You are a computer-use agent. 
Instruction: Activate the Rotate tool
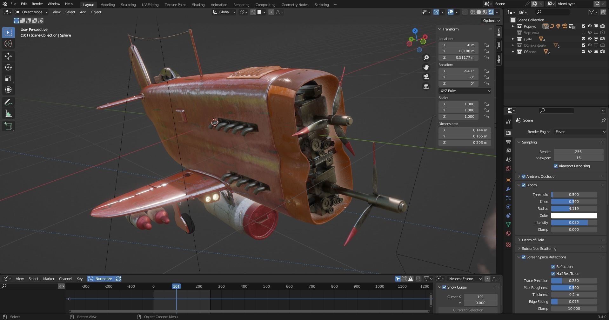tap(8, 67)
